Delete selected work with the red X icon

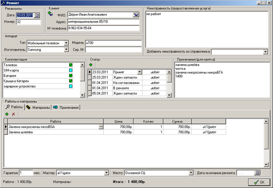coord(13,114)
